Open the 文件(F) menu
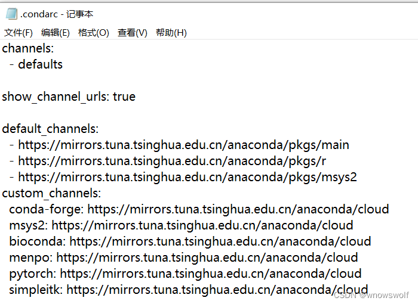This screenshot has height=304, width=418. tap(19, 33)
